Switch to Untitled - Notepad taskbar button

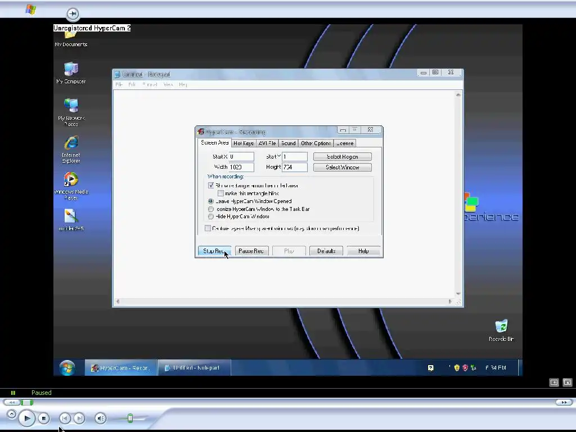click(x=194, y=368)
